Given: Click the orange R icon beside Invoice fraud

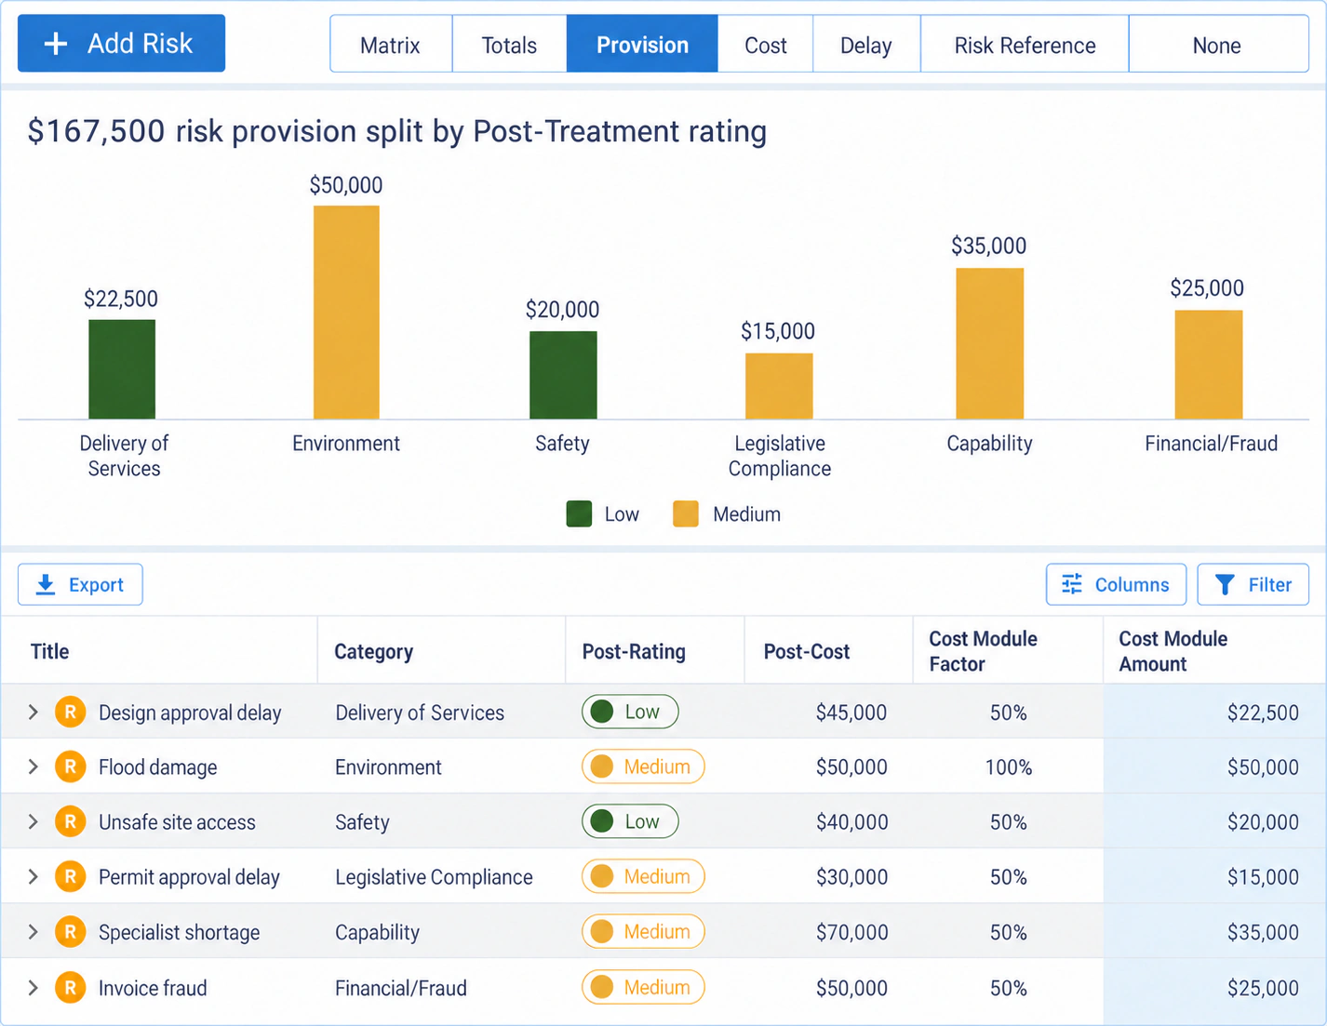Looking at the screenshot, I should coord(70,988).
